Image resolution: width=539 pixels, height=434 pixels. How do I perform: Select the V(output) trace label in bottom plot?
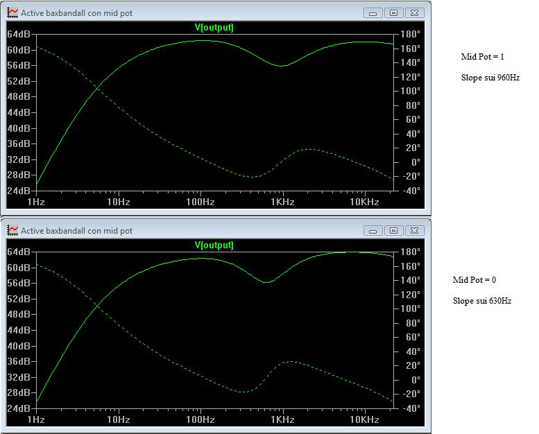(x=214, y=245)
